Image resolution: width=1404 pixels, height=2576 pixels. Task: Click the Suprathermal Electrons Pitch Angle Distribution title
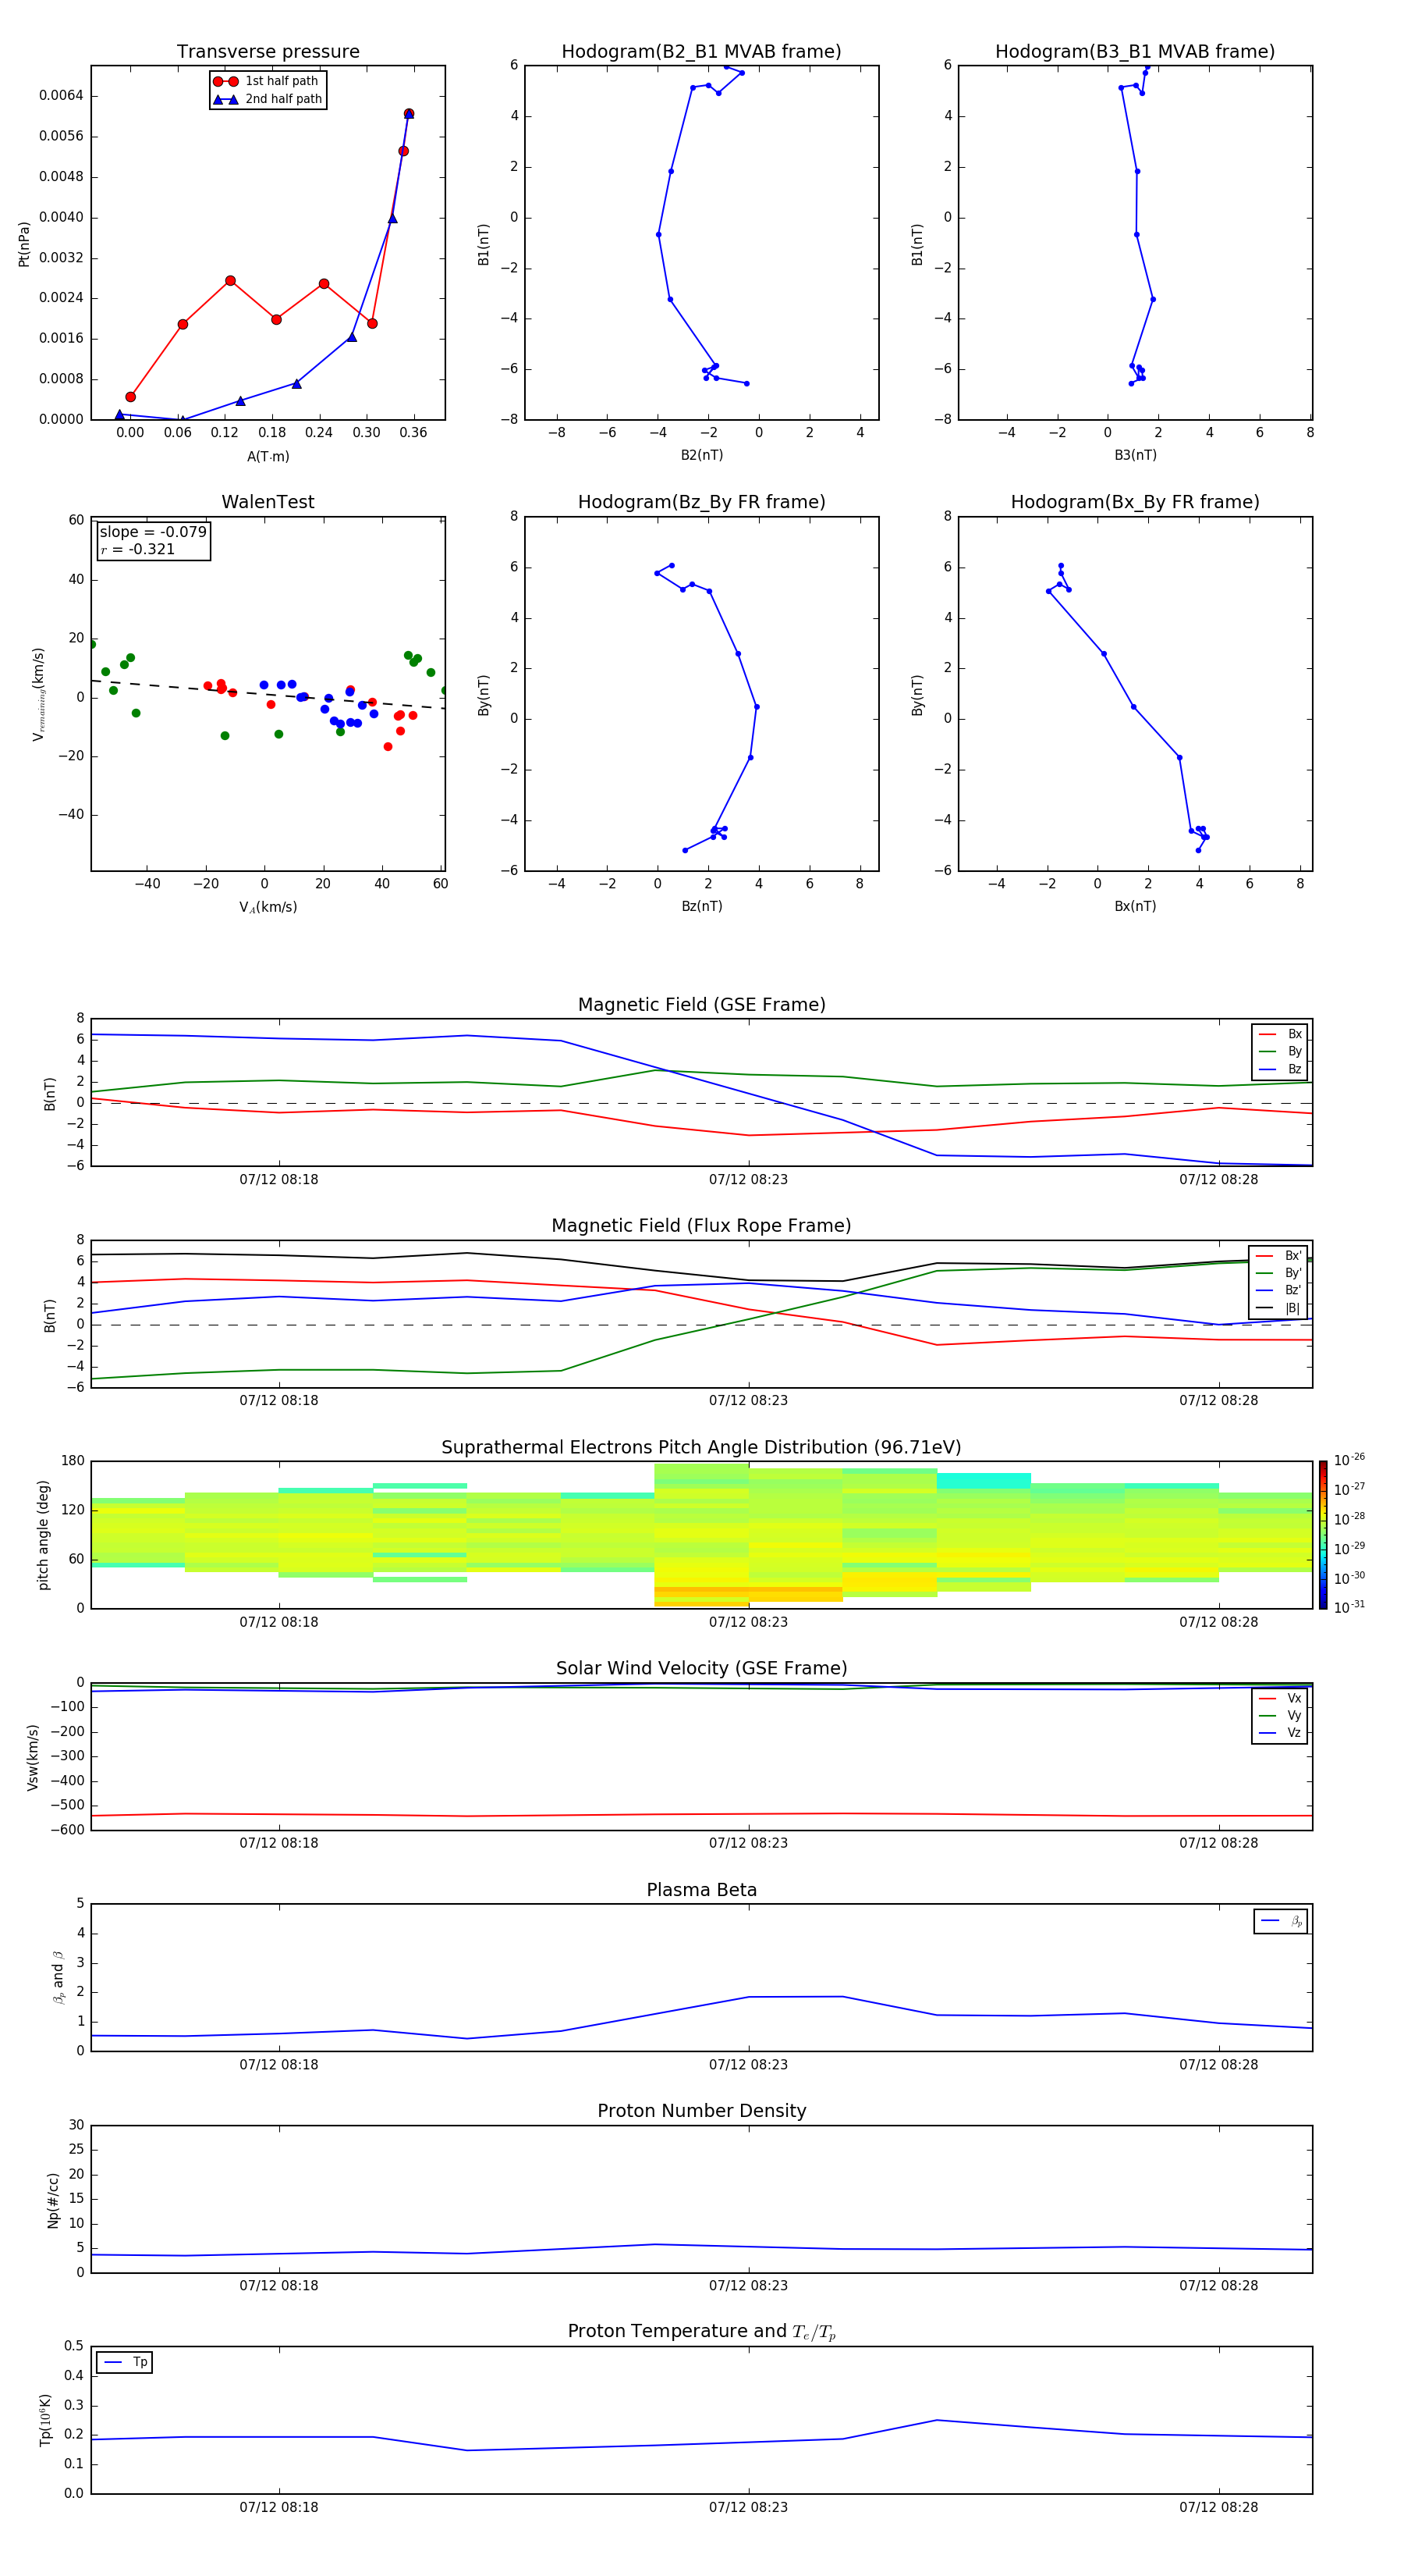(701, 1448)
